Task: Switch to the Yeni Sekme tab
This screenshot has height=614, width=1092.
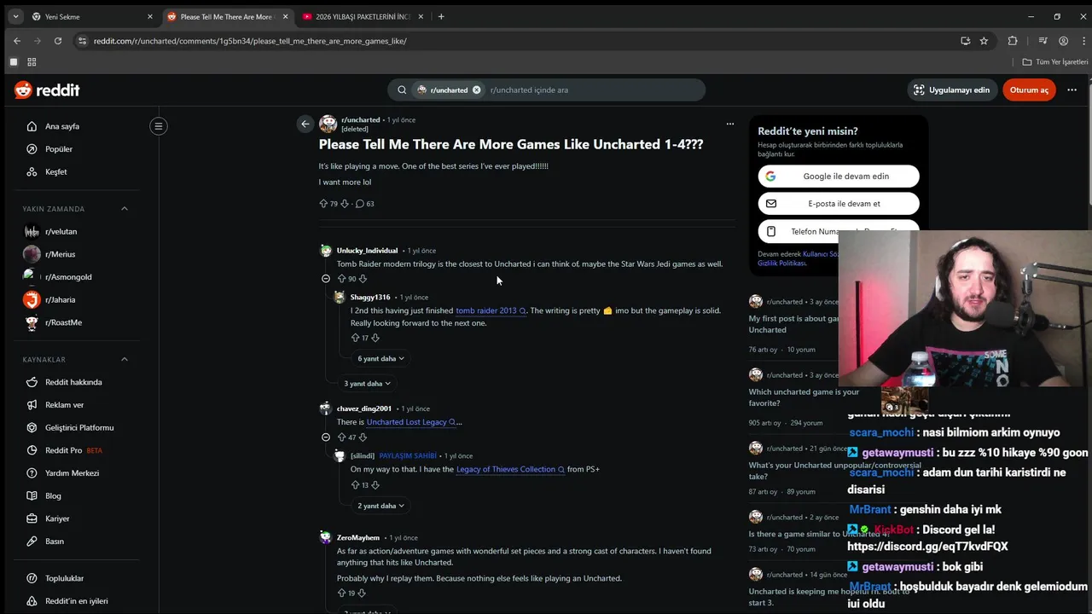Action: (91, 16)
